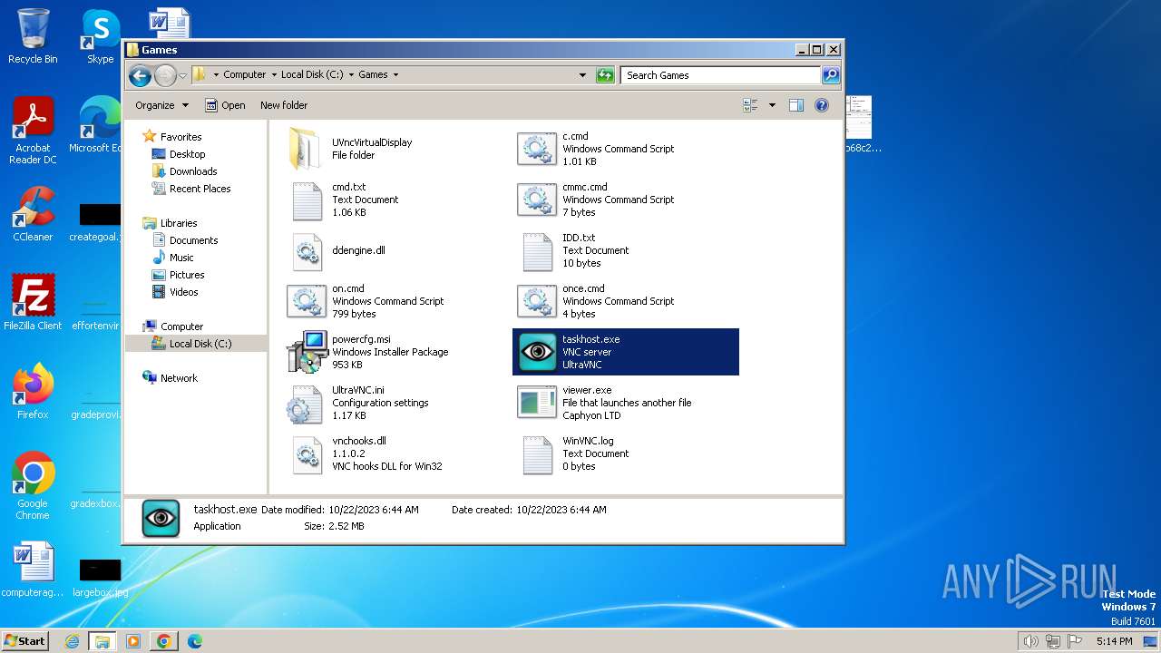The width and height of the screenshot is (1161, 653).
Task: Click the Open toolbar button
Action: (x=225, y=105)
